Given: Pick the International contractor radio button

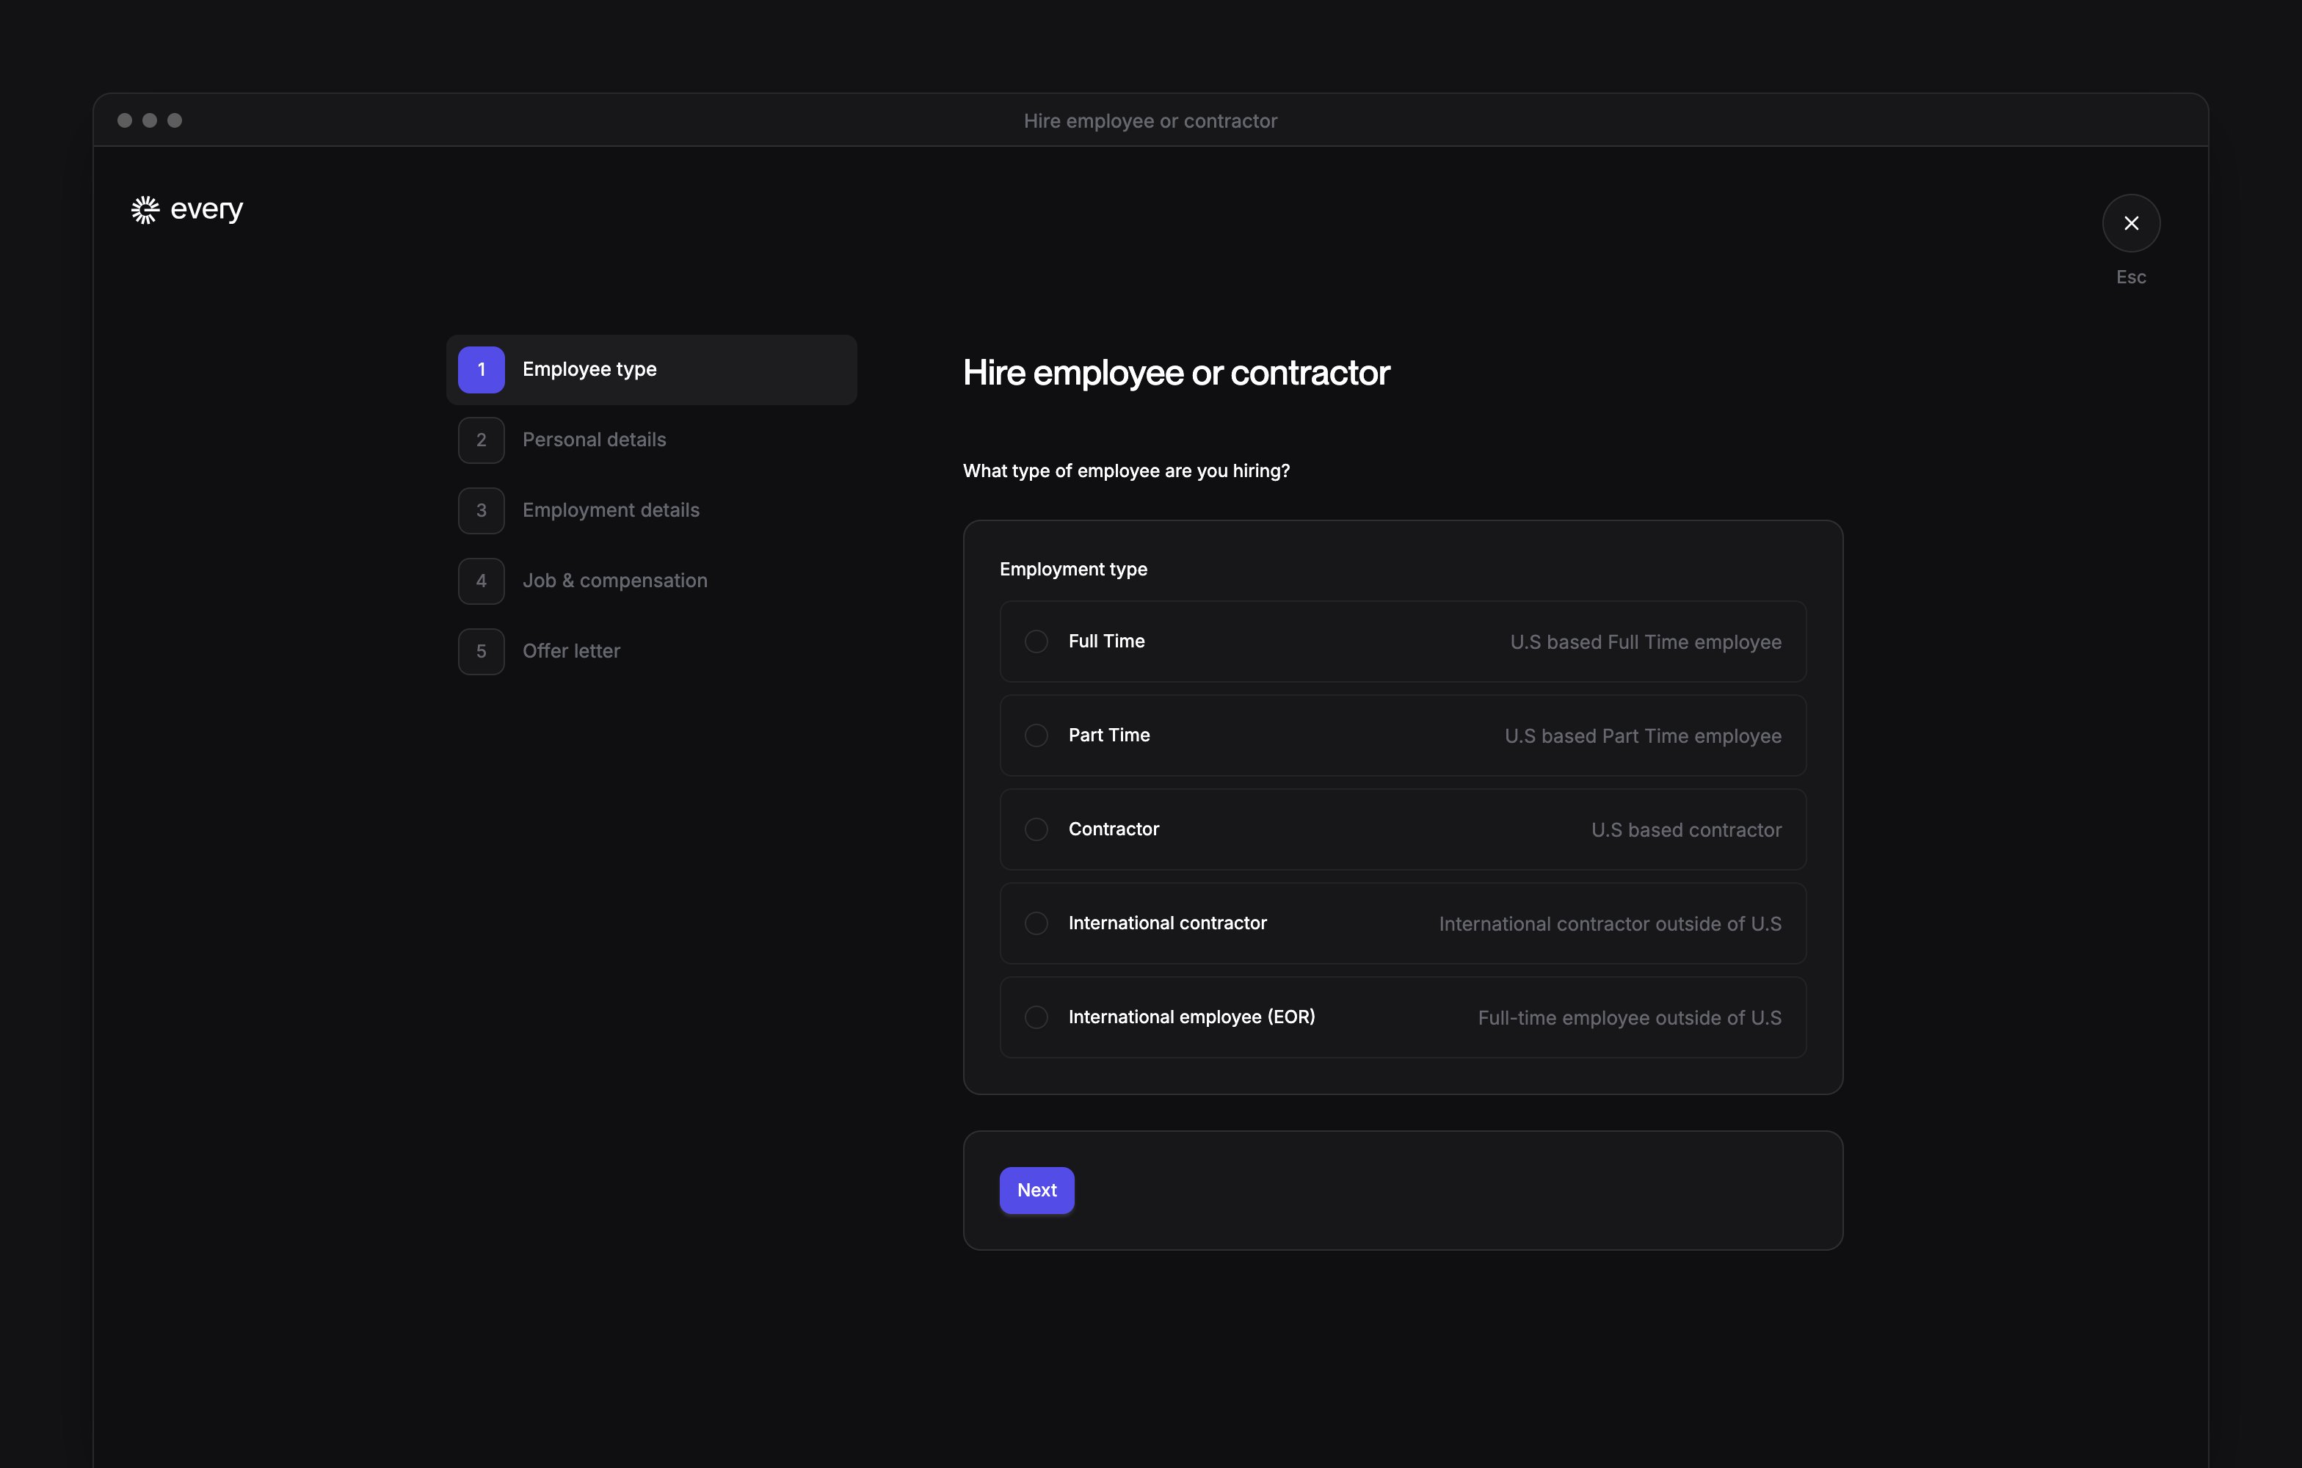Looking at the screenshot, I should point(1036,923).
